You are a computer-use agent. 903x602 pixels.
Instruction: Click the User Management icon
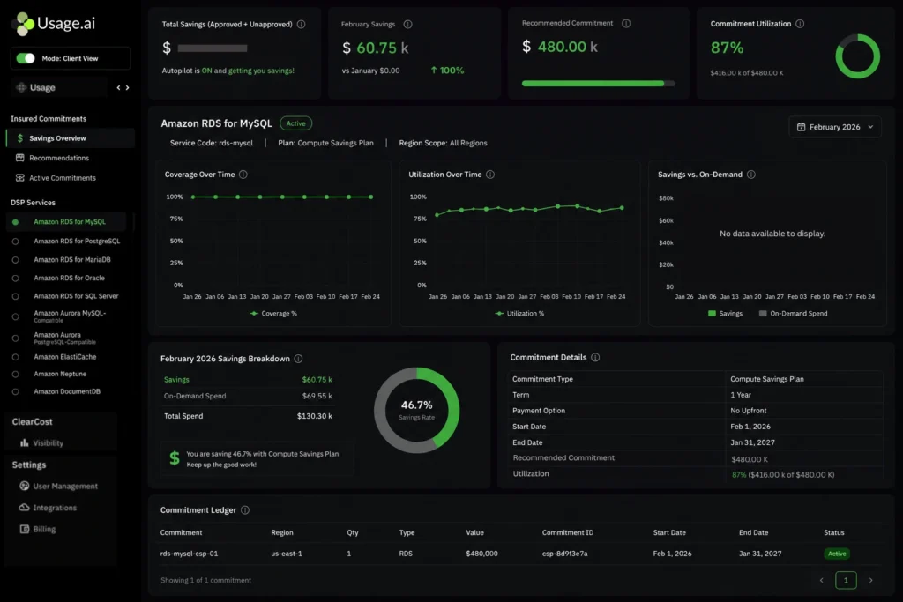click(x=24, y=486)
